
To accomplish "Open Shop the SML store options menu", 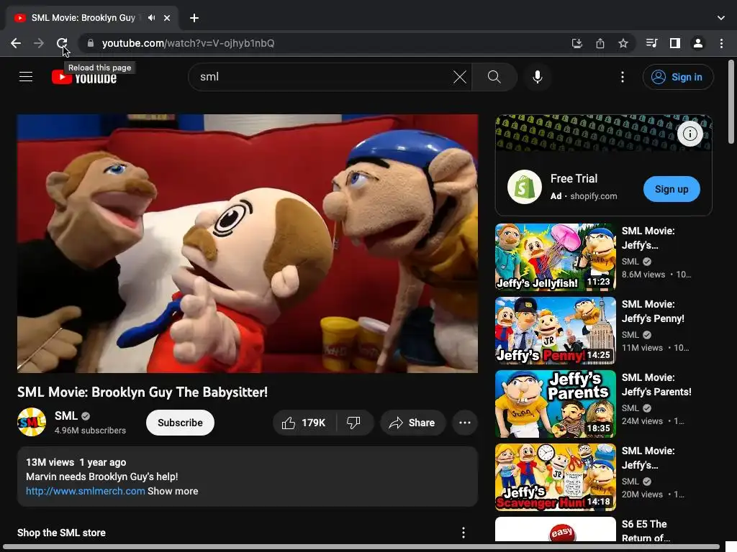I will 464,533.
